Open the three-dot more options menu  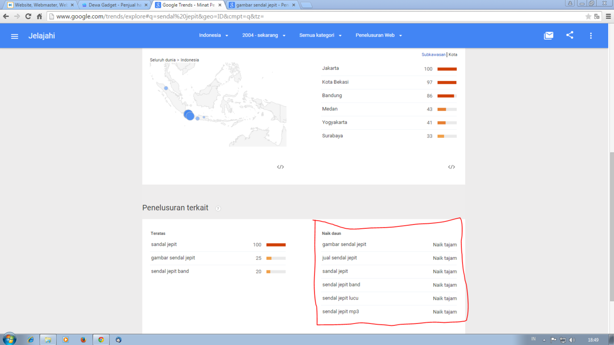pos(590,35)
